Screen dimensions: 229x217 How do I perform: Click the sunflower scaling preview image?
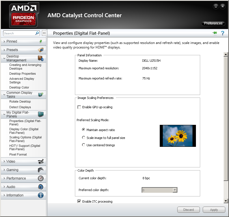(x=178, y=136)
